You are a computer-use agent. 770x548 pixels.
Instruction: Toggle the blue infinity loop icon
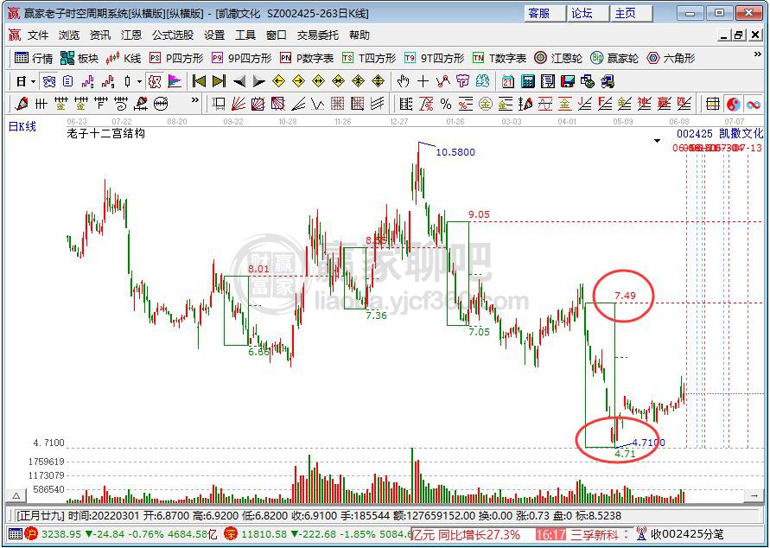753,104
